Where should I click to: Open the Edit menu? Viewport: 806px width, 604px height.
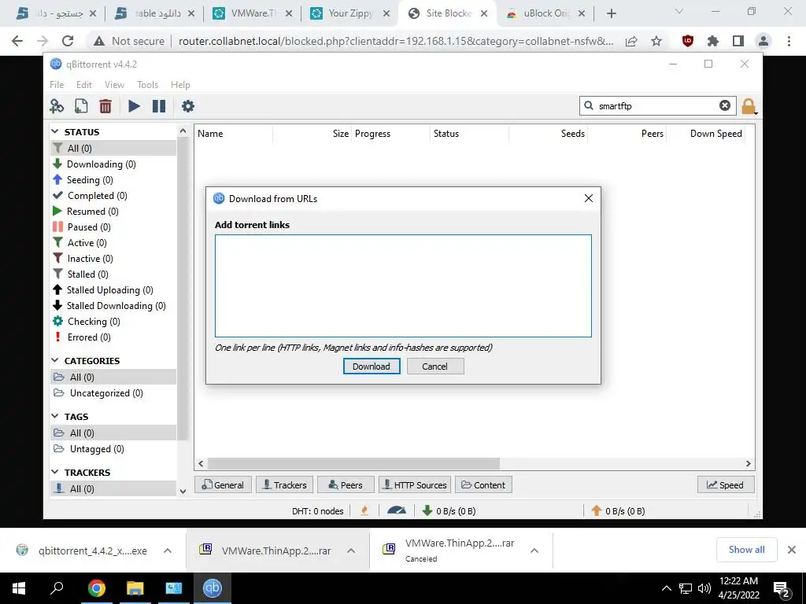point(83,84)
